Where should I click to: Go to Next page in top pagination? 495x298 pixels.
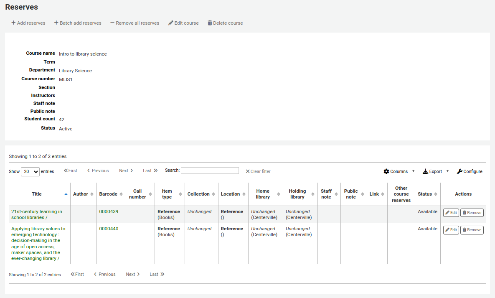126,171
